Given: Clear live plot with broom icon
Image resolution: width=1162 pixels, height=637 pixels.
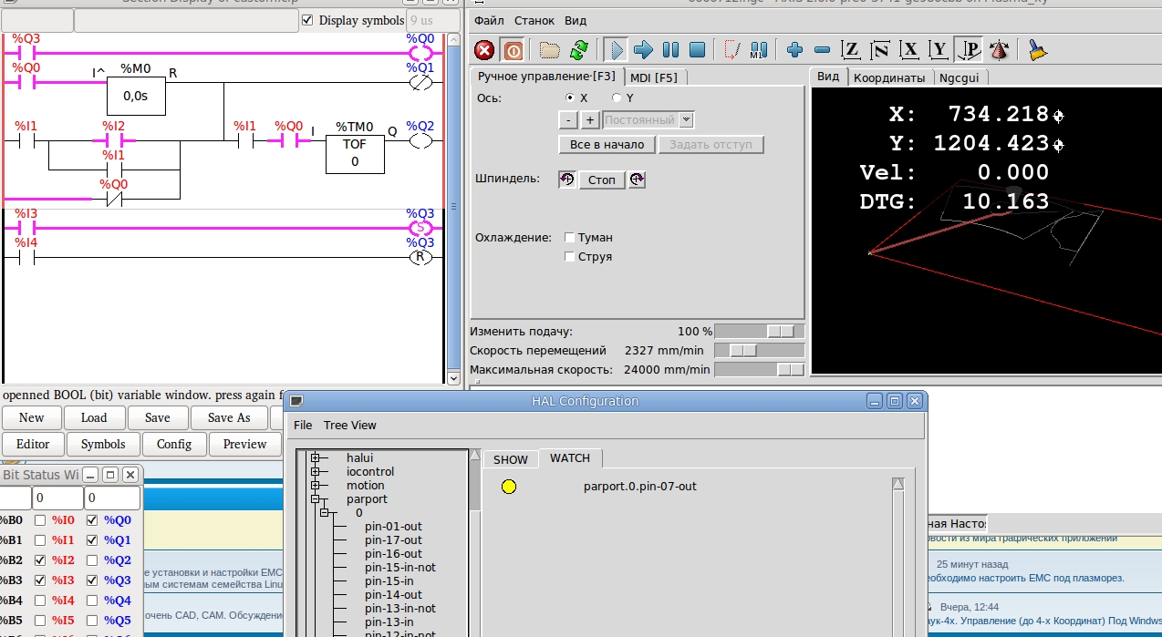Looking at the screenshot, I should click(1036, 50).
